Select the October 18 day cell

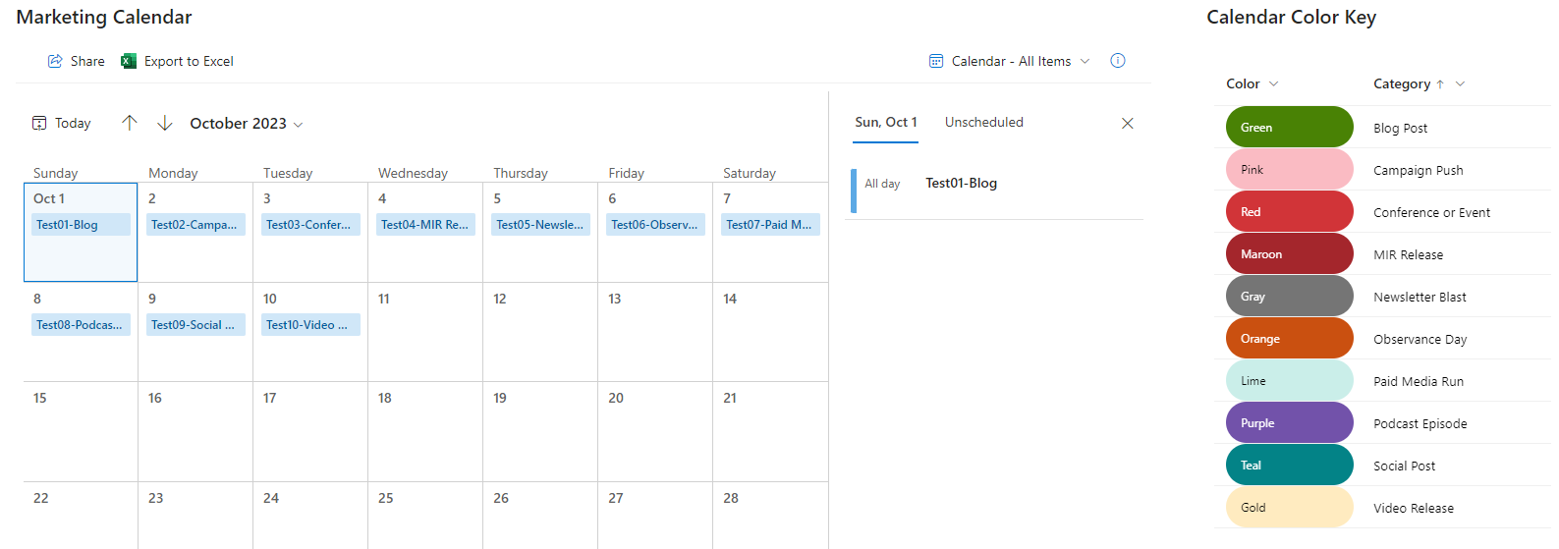[x=424, y=432]
